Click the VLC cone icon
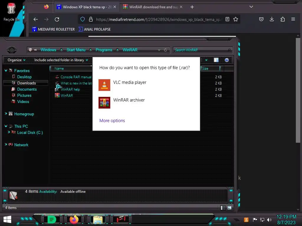This screenshot has width=302, height=226. point(104,85)
